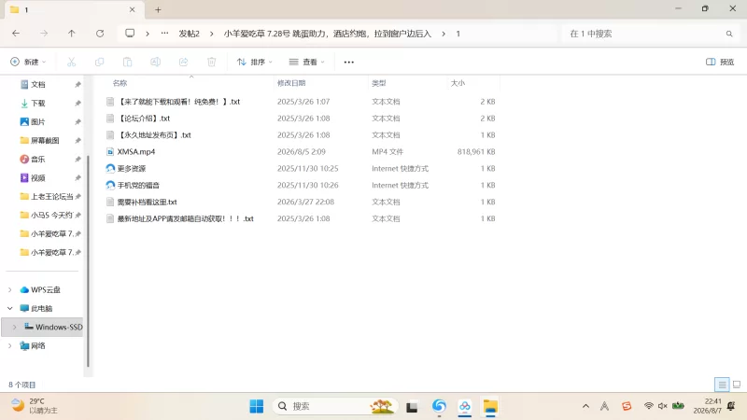Navigate up one folder level

click(x=72, y=34)
